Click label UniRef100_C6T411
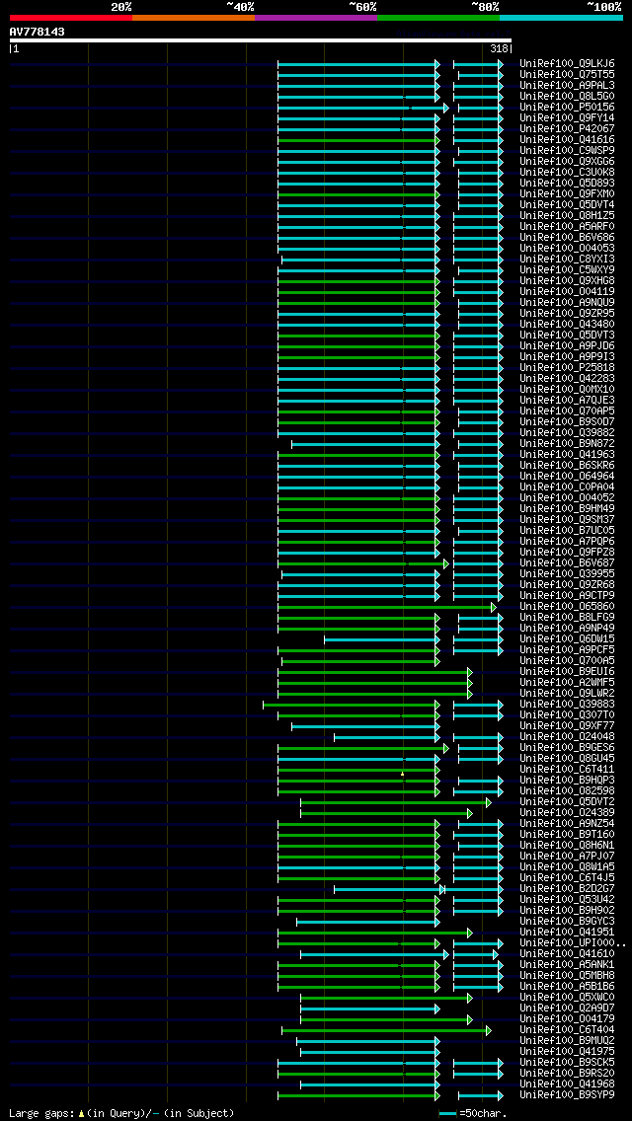The height and width of the screenshot is (1121, 632). tap(567, 770)
